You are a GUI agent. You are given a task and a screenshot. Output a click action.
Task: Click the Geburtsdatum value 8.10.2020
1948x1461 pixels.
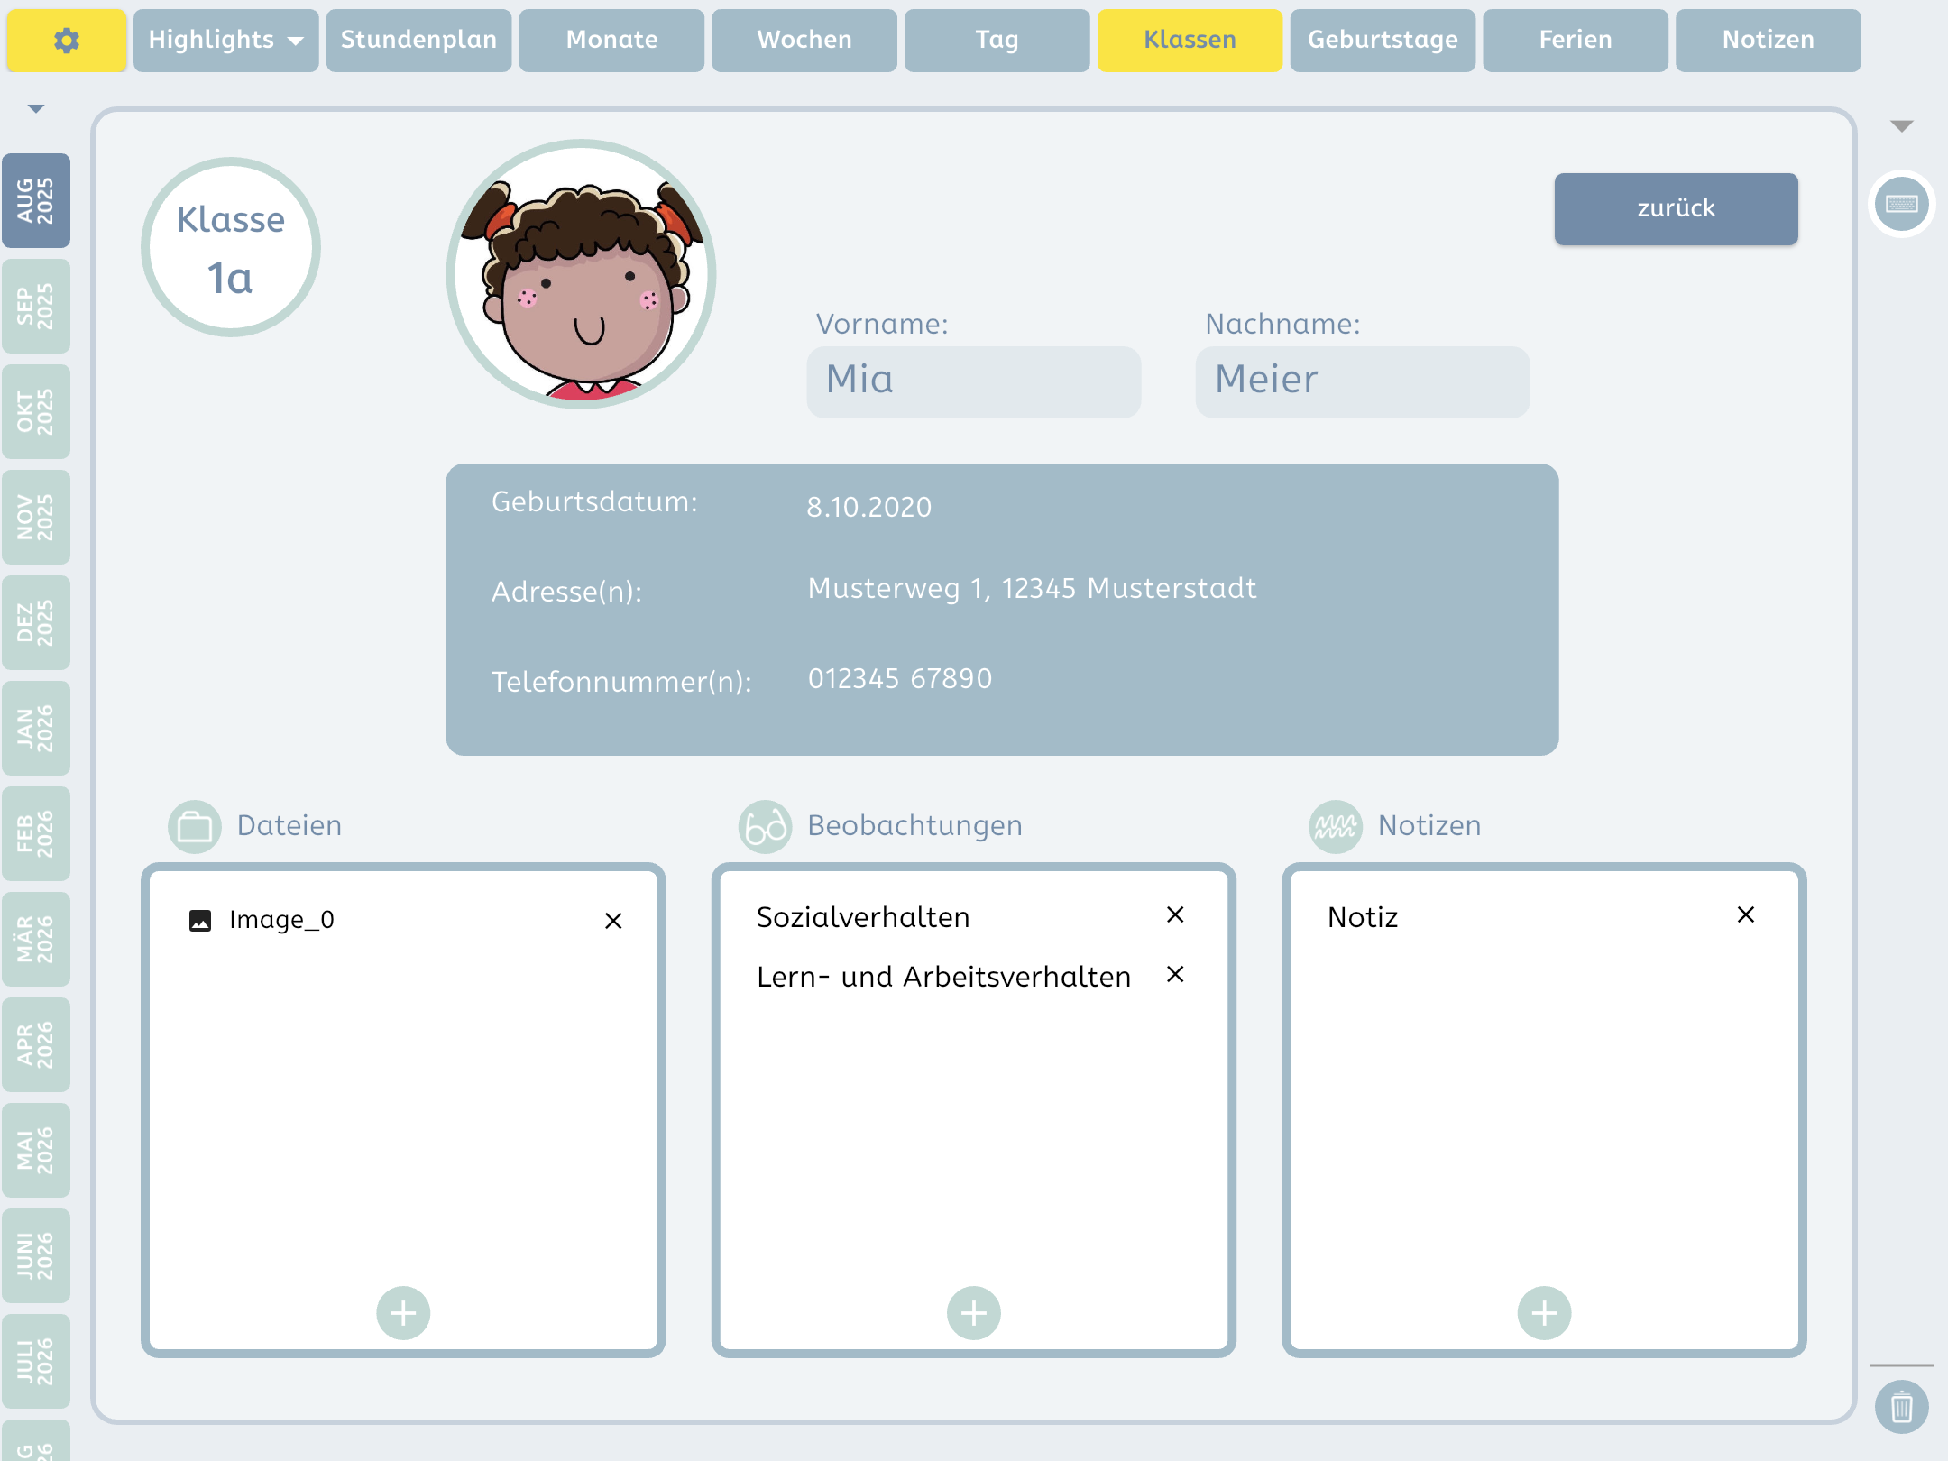(x=869, y=507)
